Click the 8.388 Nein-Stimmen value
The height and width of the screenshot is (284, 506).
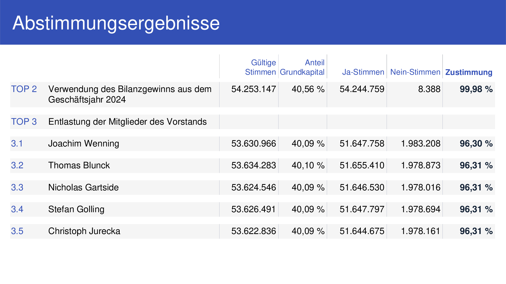tap(429, 89)
